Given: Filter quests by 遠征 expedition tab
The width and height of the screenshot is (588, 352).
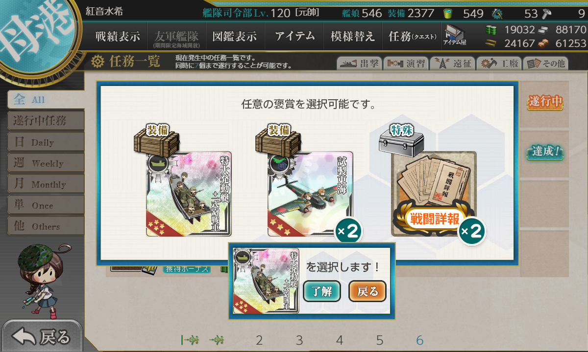Looking at the screenshot, I should coord(452,63).
